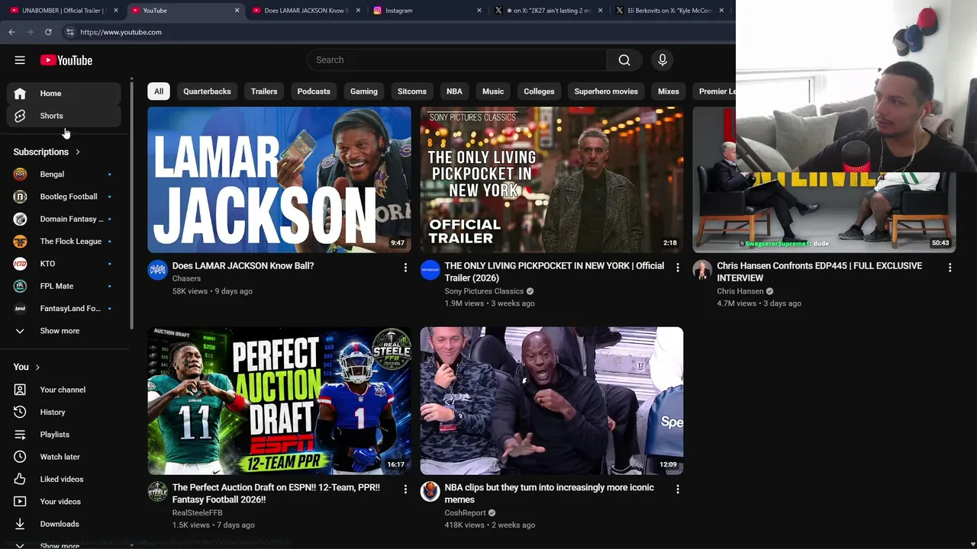Open Chasers channel avatar beside Lamar Jackson video
The image size is (977, 549).
[x=157, y=270]
